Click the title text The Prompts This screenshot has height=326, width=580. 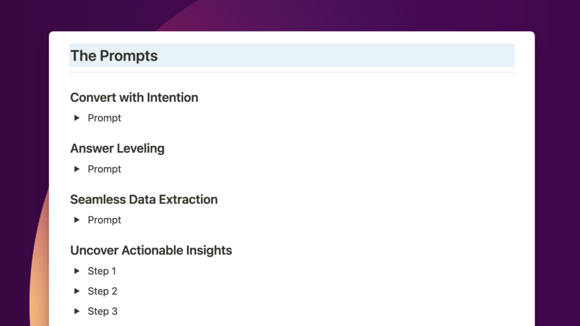114,56
